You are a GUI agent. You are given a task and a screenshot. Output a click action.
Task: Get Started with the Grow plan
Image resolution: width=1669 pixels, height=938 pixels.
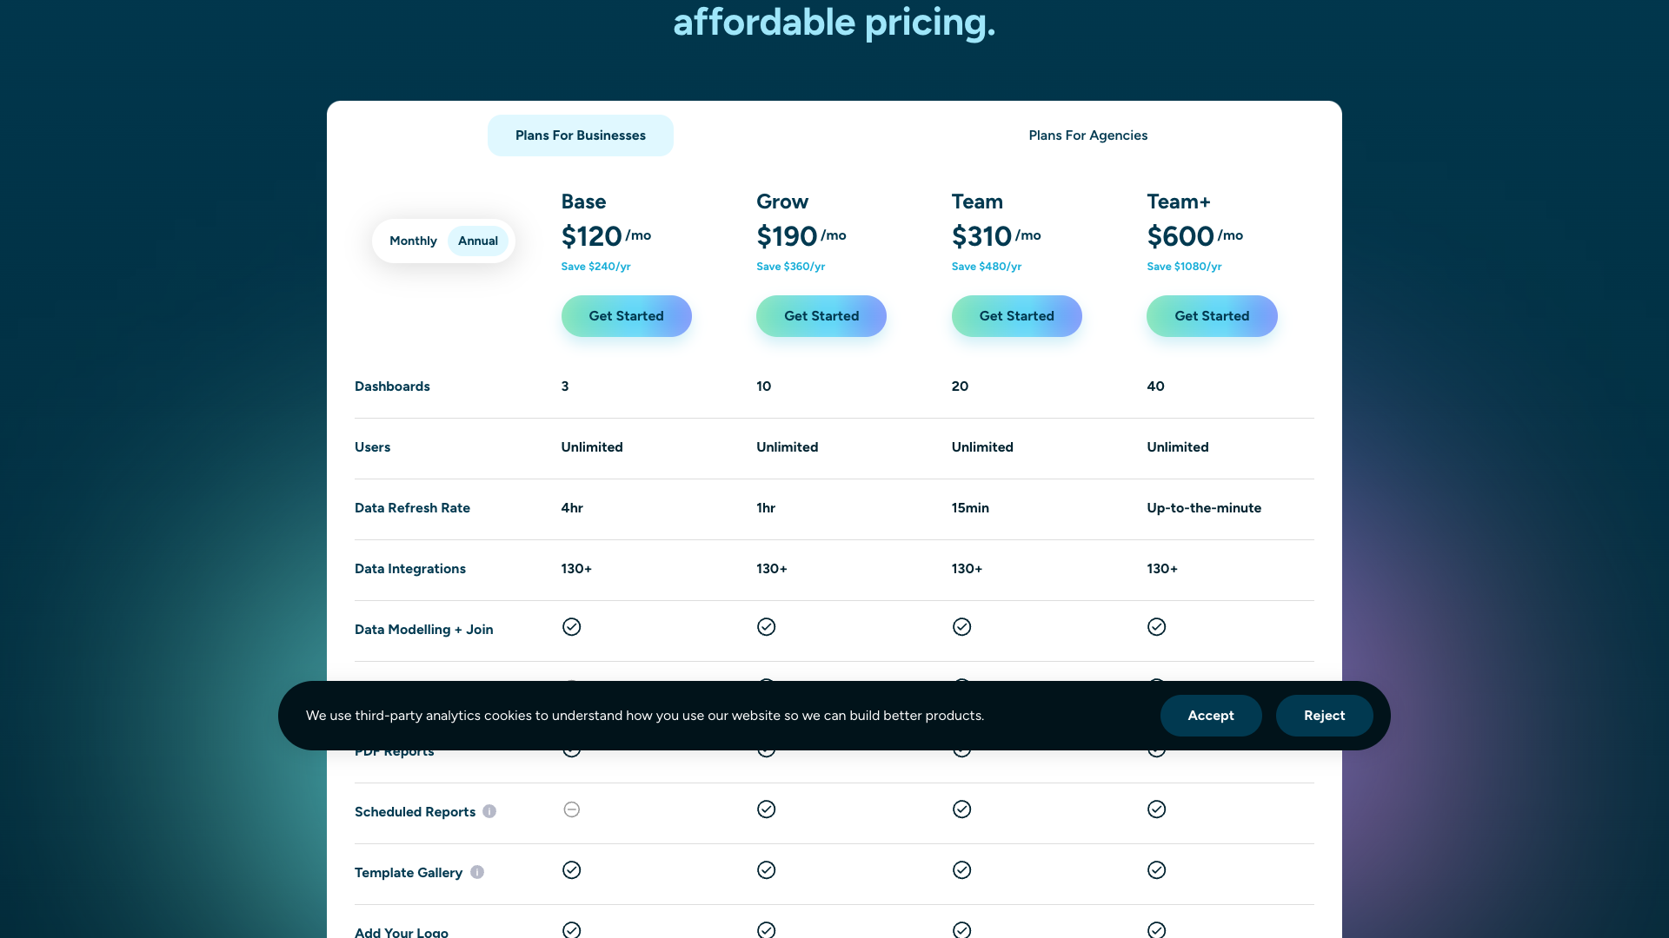[821, 315]
